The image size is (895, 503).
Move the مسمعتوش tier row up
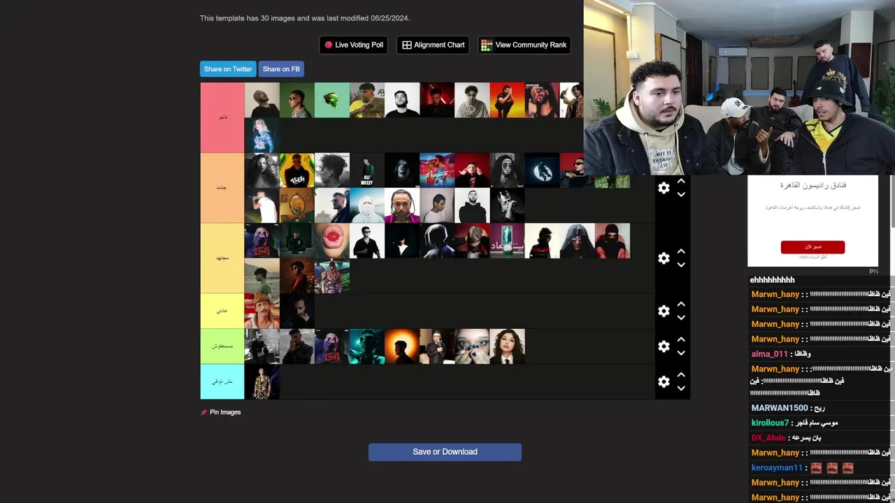(681, 340)
